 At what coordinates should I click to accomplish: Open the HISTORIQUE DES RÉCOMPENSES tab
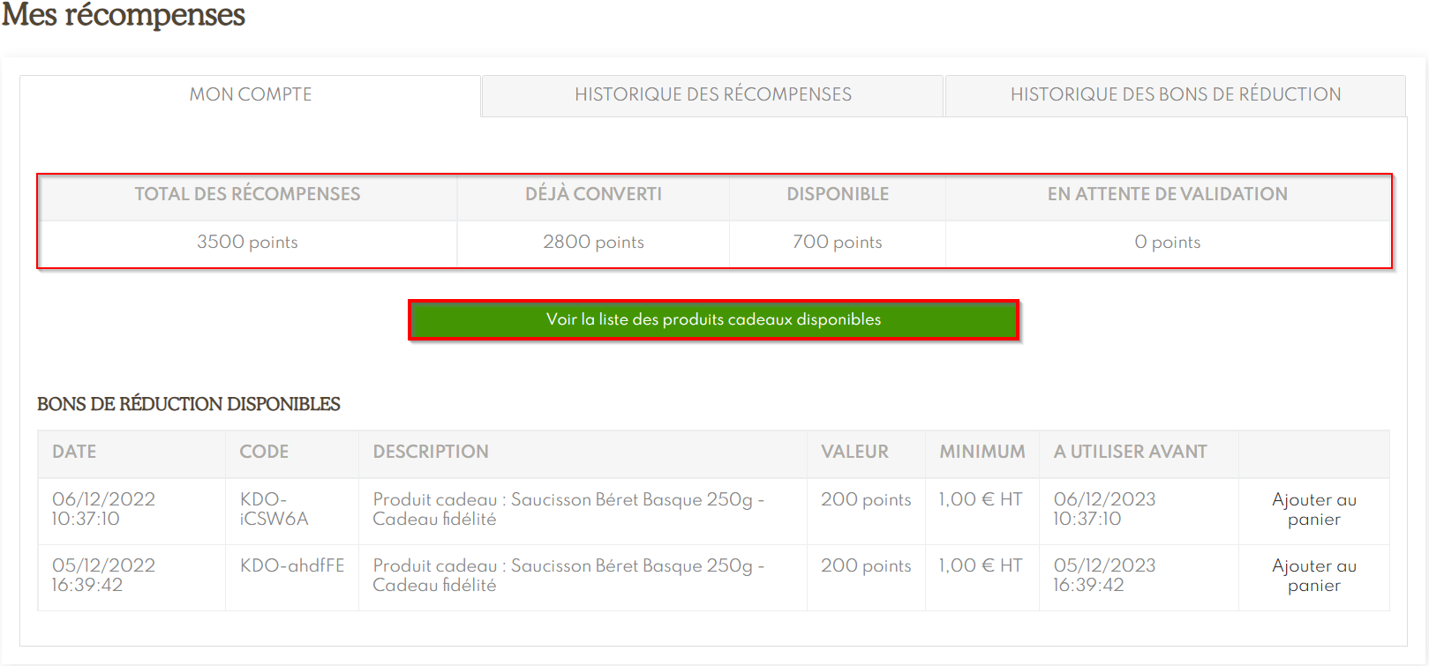click(x=712, y=94)
